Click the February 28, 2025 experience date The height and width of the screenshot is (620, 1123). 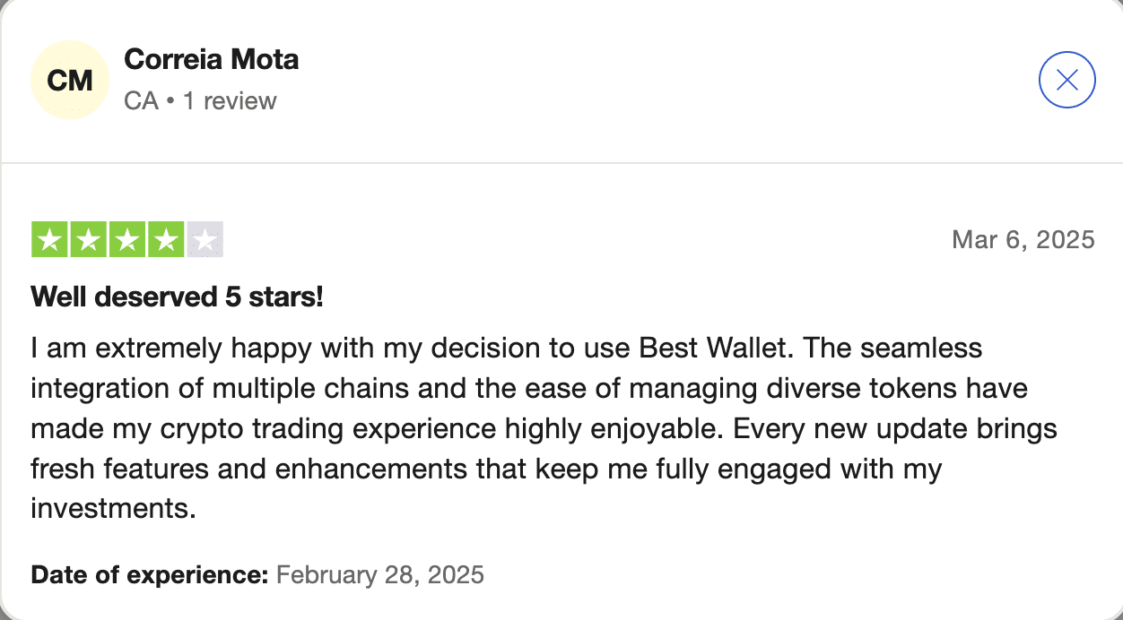(x=380, y=574)
